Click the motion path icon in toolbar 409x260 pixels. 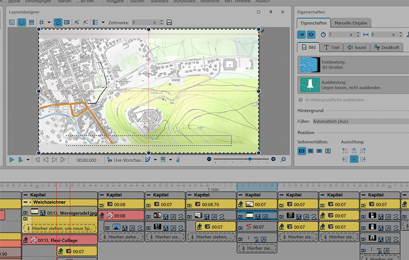coord(58,22)
